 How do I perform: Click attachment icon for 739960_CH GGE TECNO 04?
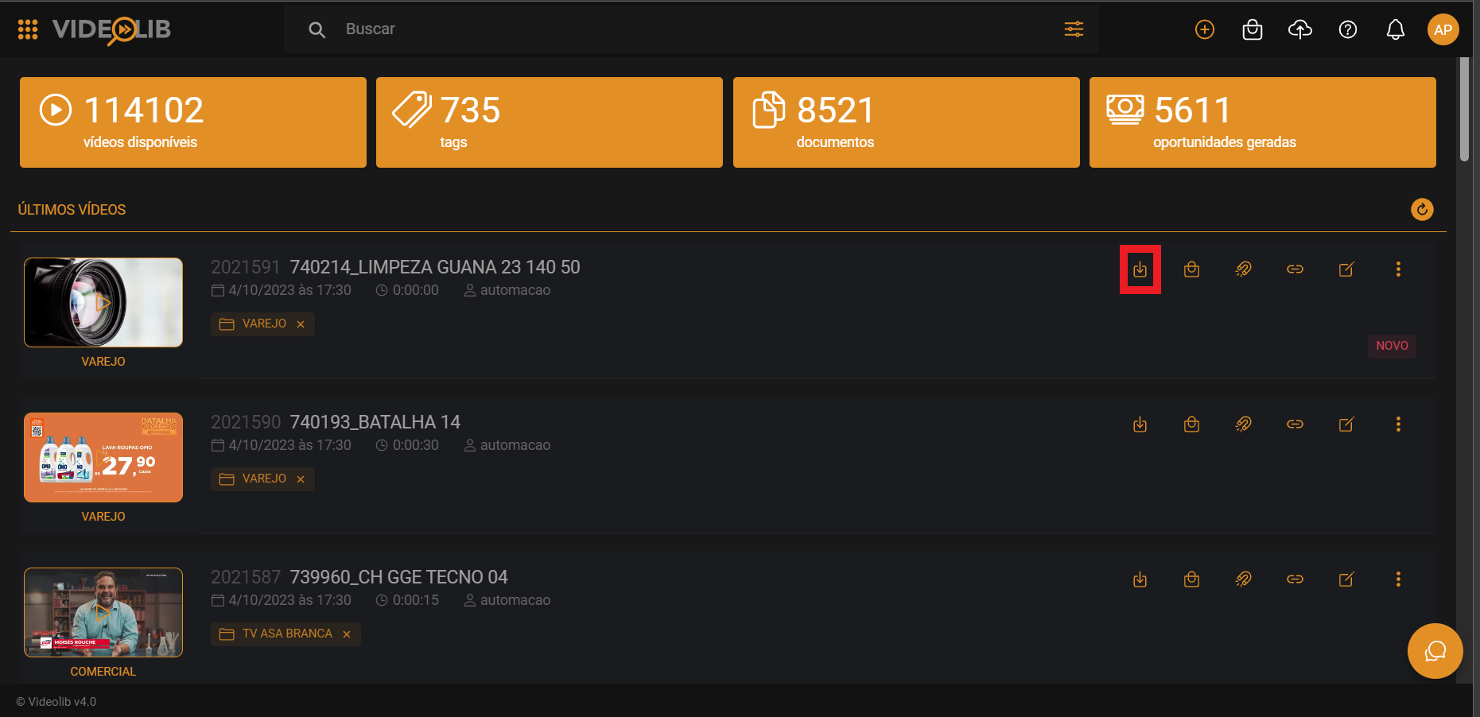click(1243, 579)
